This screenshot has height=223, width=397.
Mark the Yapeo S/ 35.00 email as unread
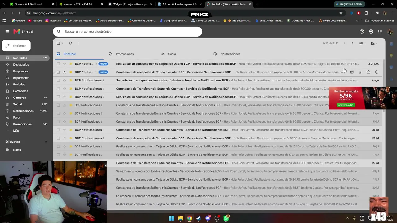pyautogui.click(x=368, y=72)
